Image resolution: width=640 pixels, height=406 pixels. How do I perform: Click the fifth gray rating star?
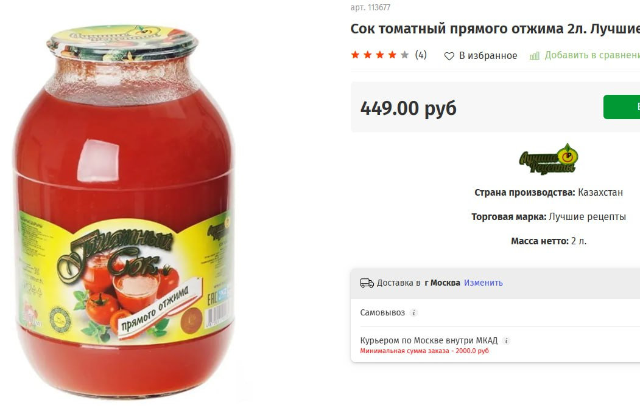point(404,55)
